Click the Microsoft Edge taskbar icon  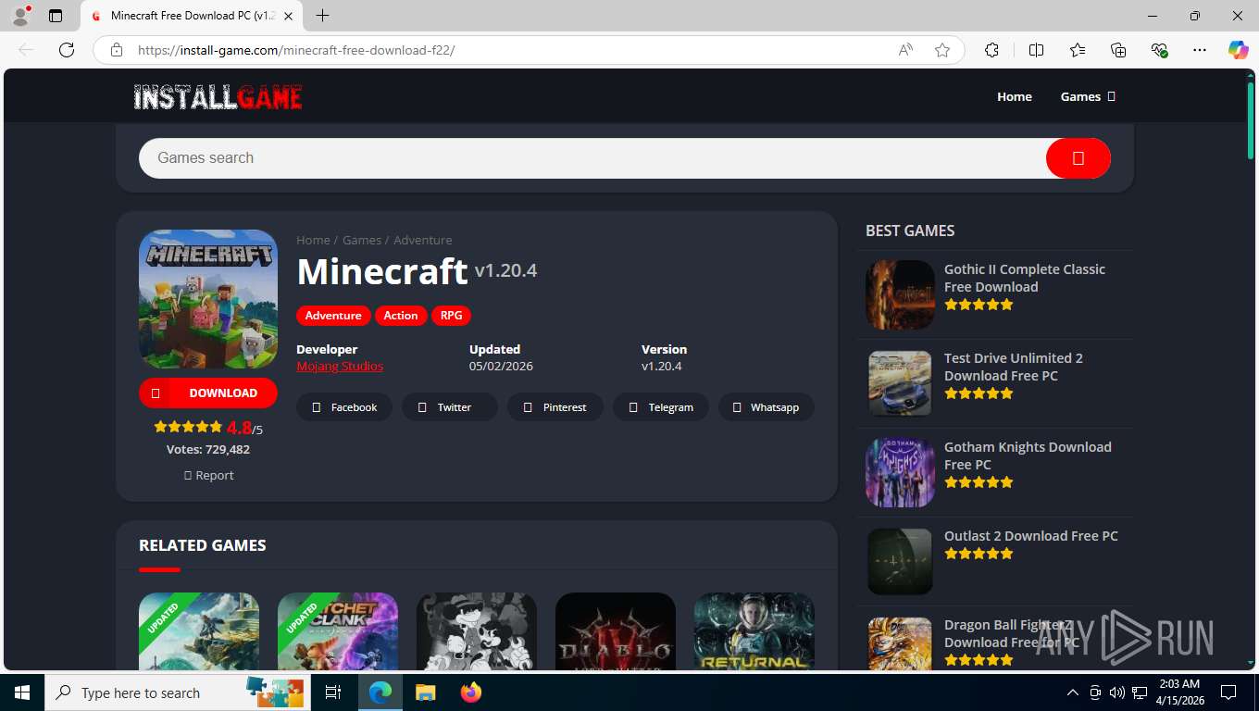coord(380,692)
